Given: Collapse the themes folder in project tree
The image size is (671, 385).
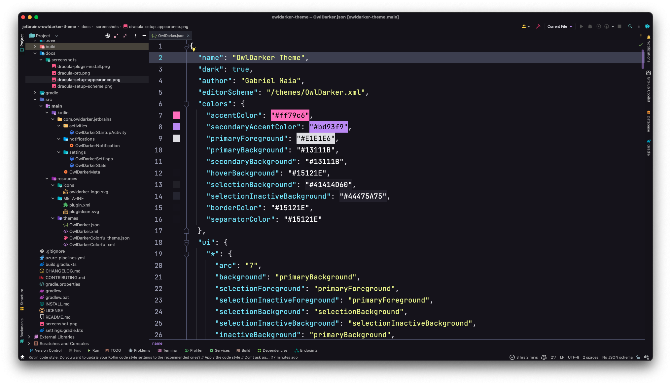Looking at the screenshot, I should (x=53, y=218).
